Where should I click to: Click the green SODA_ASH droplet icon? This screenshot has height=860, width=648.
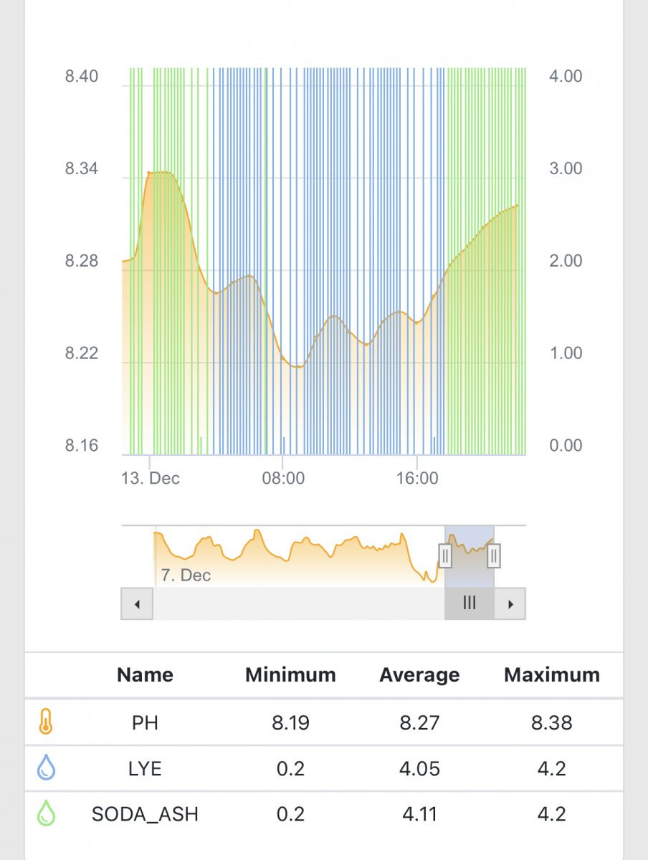pyautogui.click(x=46, y=814)
